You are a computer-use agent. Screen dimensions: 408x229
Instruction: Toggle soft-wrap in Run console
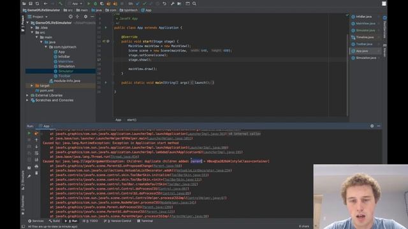click(36, 153)
